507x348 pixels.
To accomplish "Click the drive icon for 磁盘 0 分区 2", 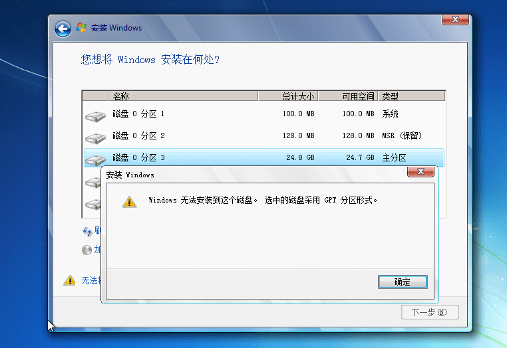I will point(95,138).
